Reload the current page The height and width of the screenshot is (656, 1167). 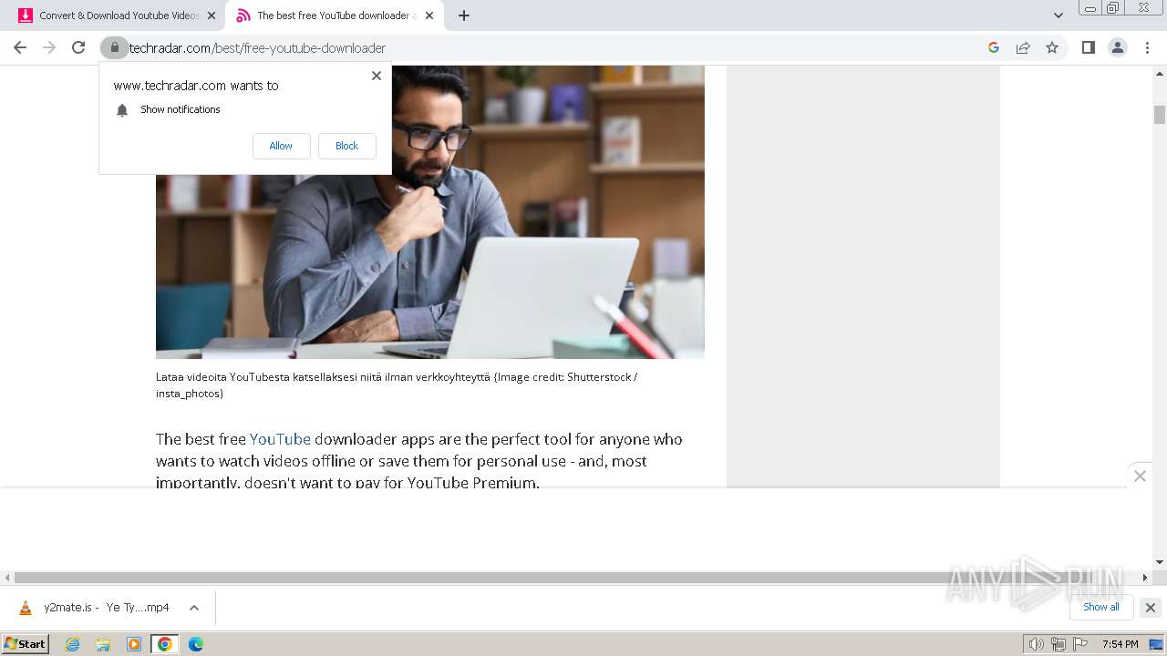pos(78,47)
